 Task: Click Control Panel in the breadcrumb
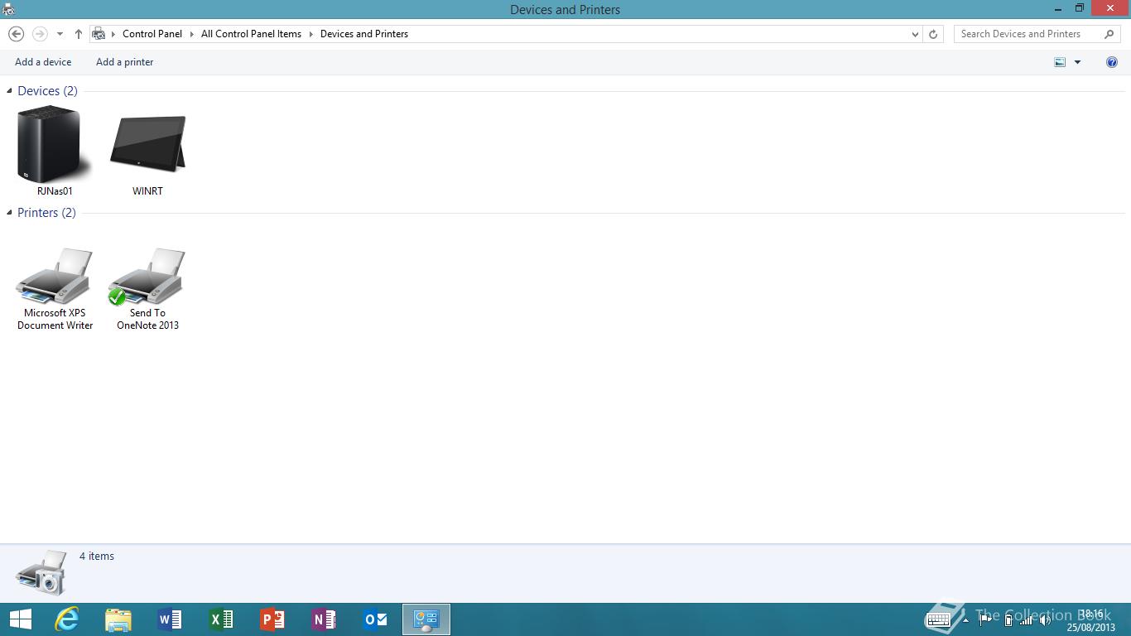coord(152,34)
